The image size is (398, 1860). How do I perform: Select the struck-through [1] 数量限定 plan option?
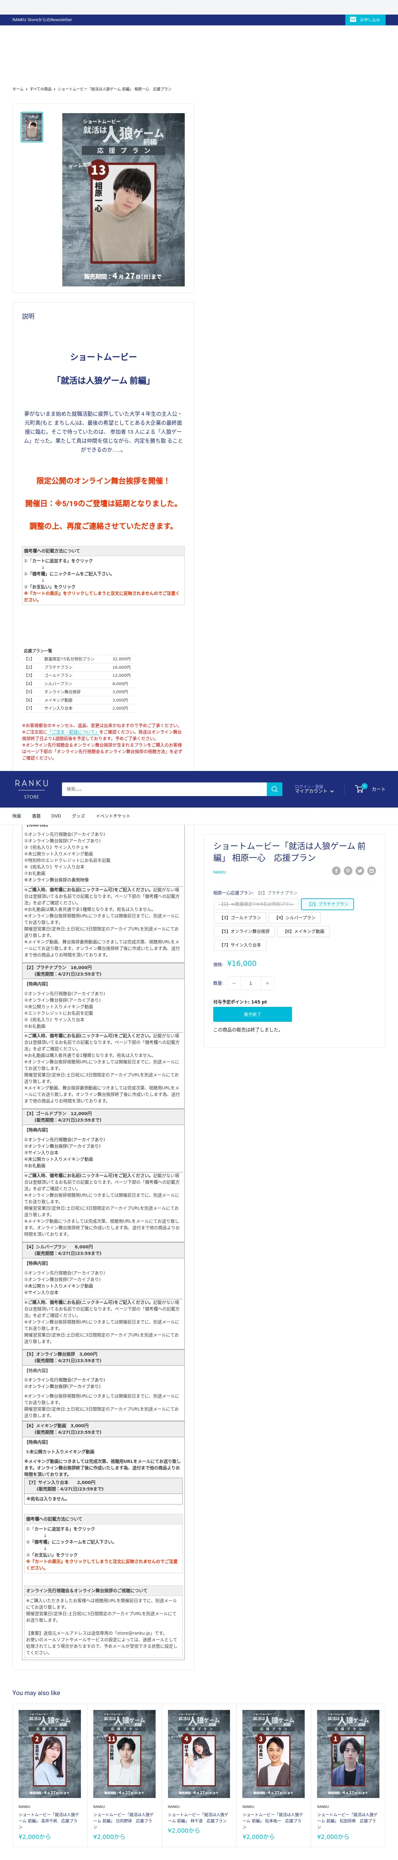[x=256, y=904]
